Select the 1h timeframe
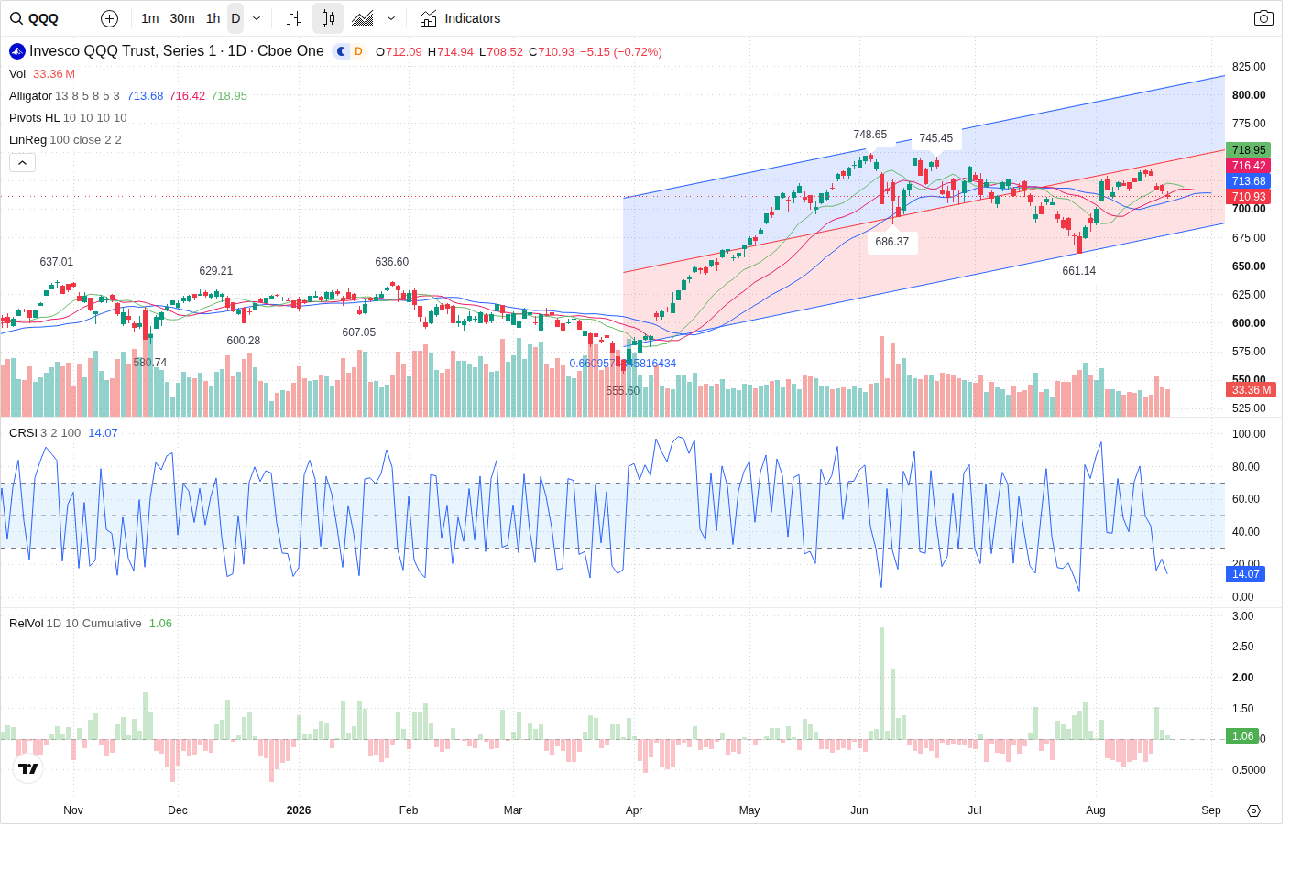The width and height of the screenshot is (1301, 870). point(213,18)
